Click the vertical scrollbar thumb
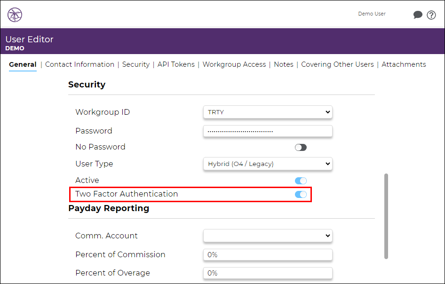Screen dimensions: 445x284 click(x=386, y=216)
